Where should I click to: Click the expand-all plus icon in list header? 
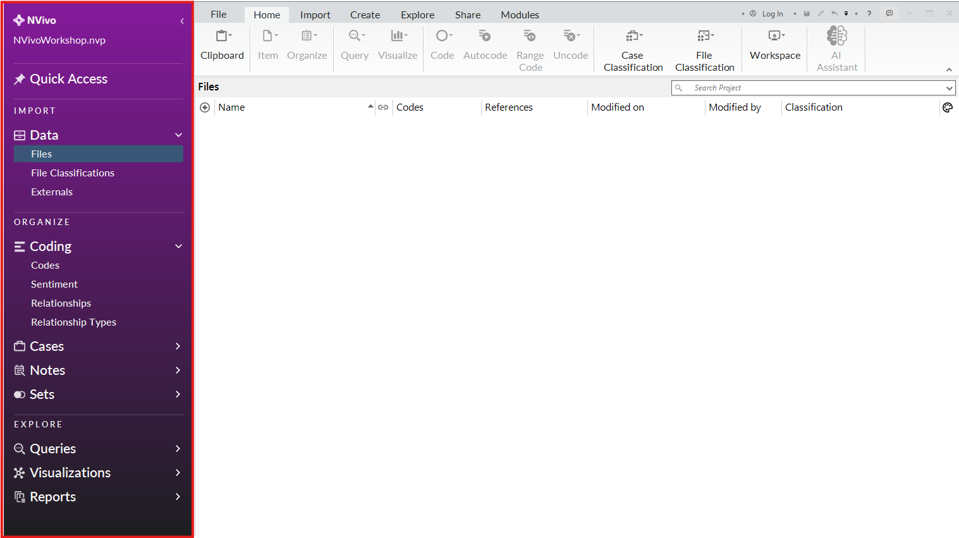pyautogui.click(x=205, y=107)
